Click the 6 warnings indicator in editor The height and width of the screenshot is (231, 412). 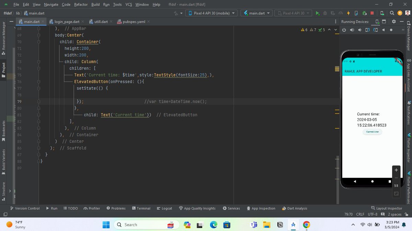(304, 30)
